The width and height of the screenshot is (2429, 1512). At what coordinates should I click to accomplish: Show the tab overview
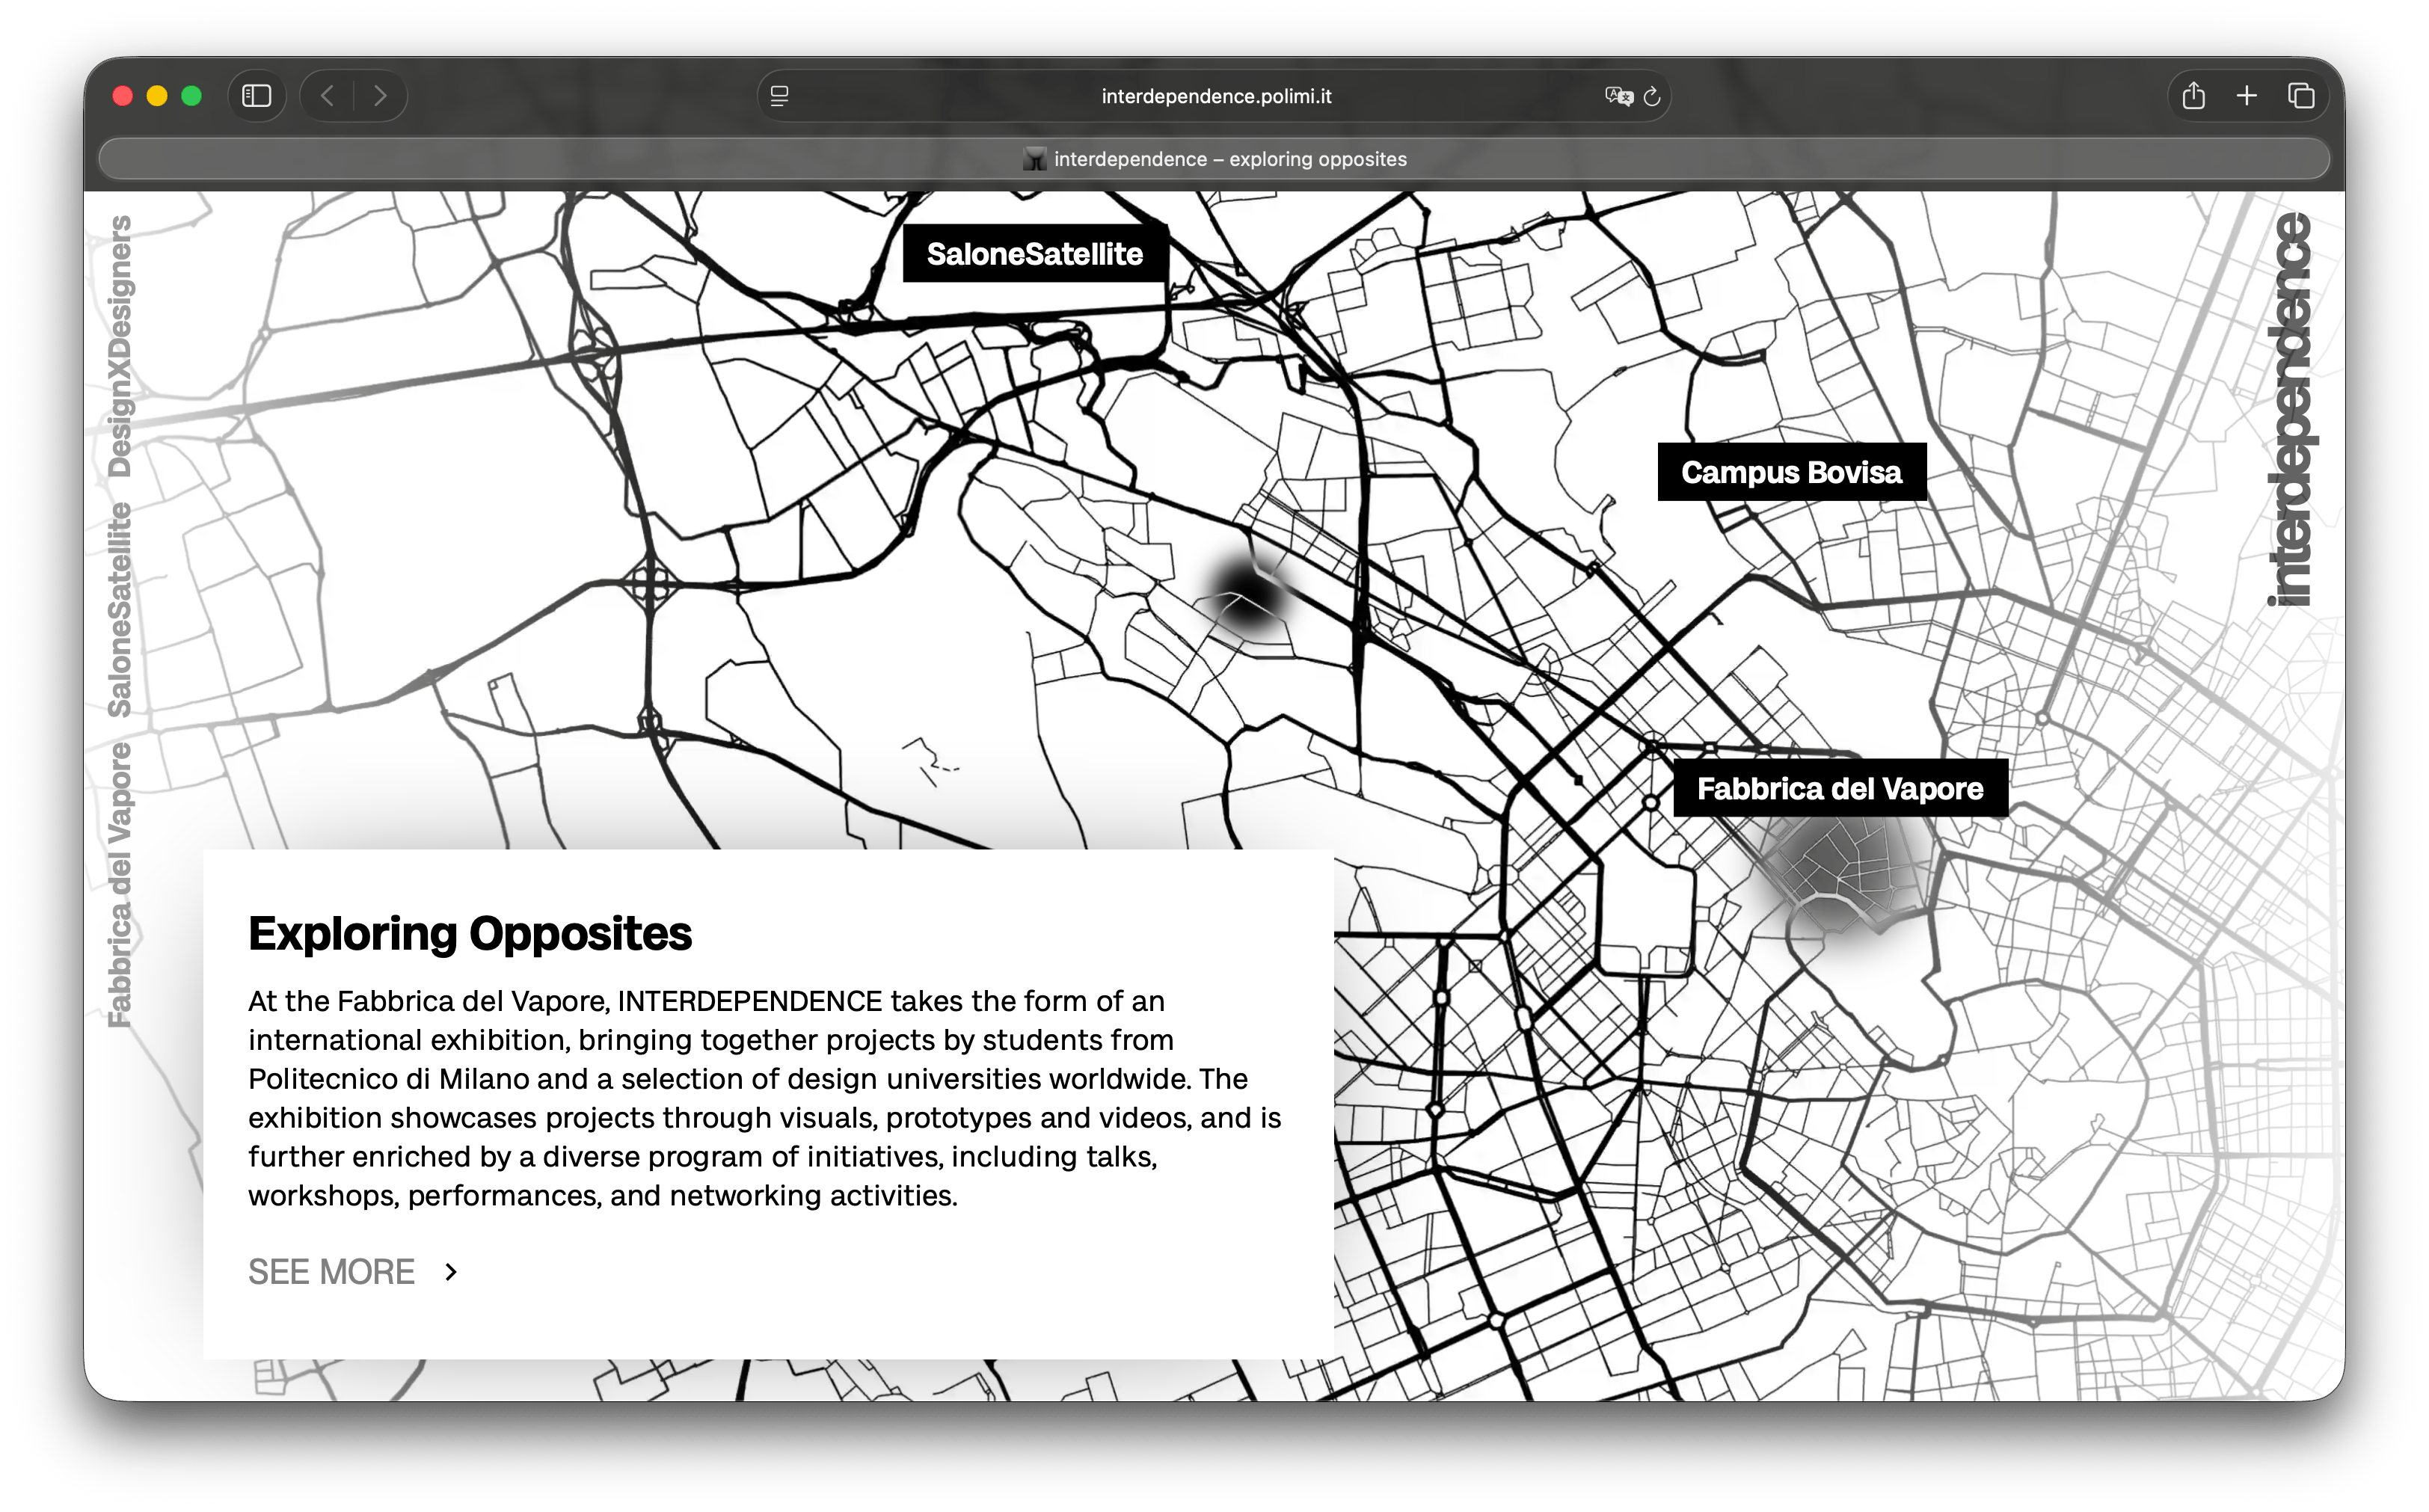2301,96
